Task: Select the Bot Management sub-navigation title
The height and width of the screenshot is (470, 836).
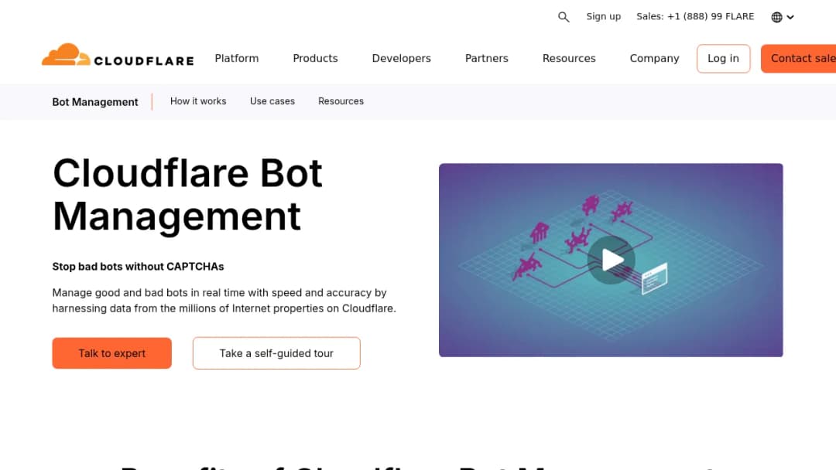Action: pos(95,102)
